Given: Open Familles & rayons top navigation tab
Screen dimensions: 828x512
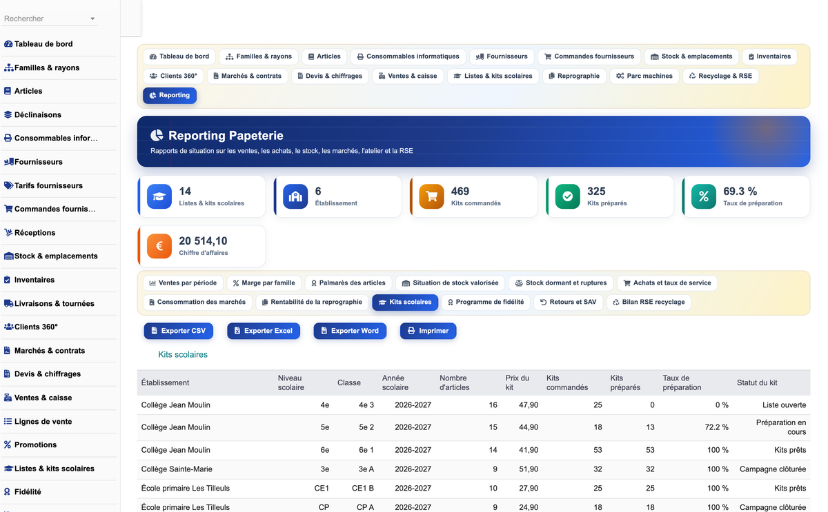Looking at the screenshot, I should point(259,57).
